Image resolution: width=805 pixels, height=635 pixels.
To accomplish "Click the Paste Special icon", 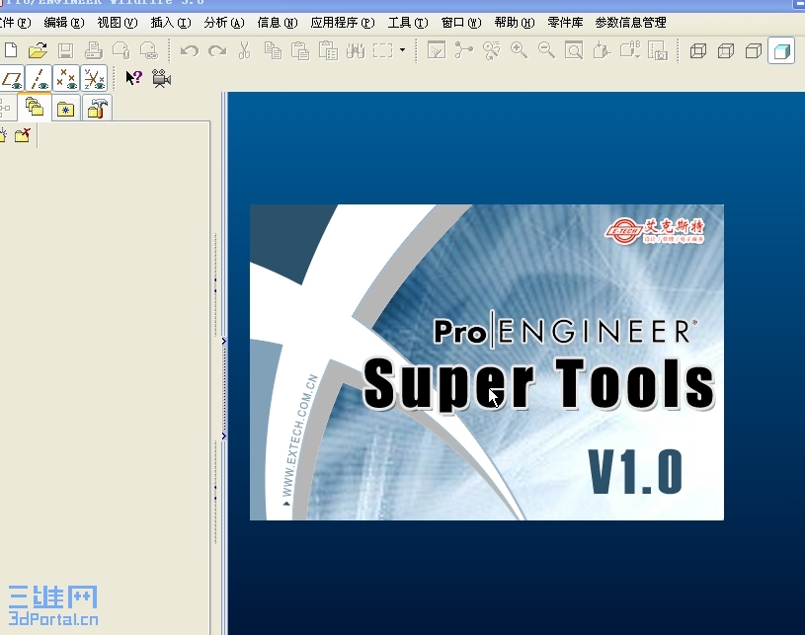I will tap(328, 50).
